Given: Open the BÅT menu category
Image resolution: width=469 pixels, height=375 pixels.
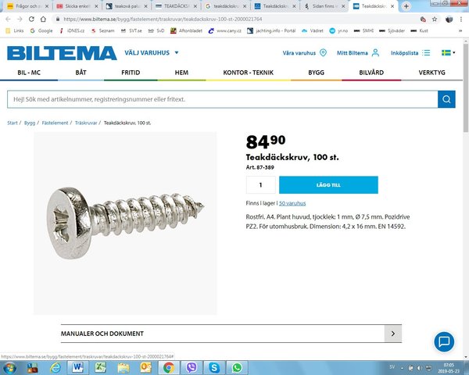Looking at the screenshot, I should point(81,73).
